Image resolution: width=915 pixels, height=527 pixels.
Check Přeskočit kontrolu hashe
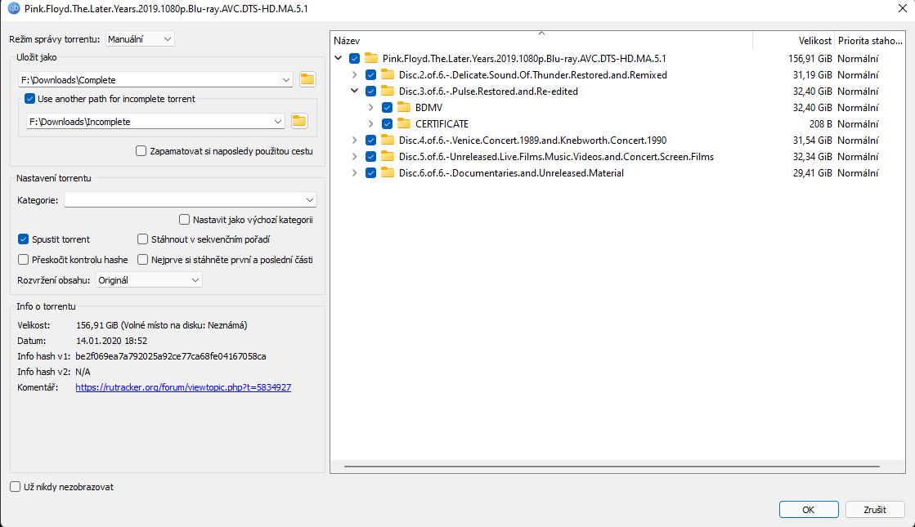point(24,260)
